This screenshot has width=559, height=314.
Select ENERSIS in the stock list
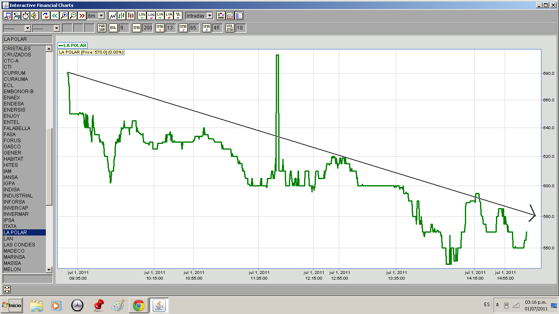coord(24,110)
